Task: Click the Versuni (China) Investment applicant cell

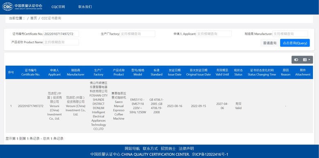Action: [54, 106]
